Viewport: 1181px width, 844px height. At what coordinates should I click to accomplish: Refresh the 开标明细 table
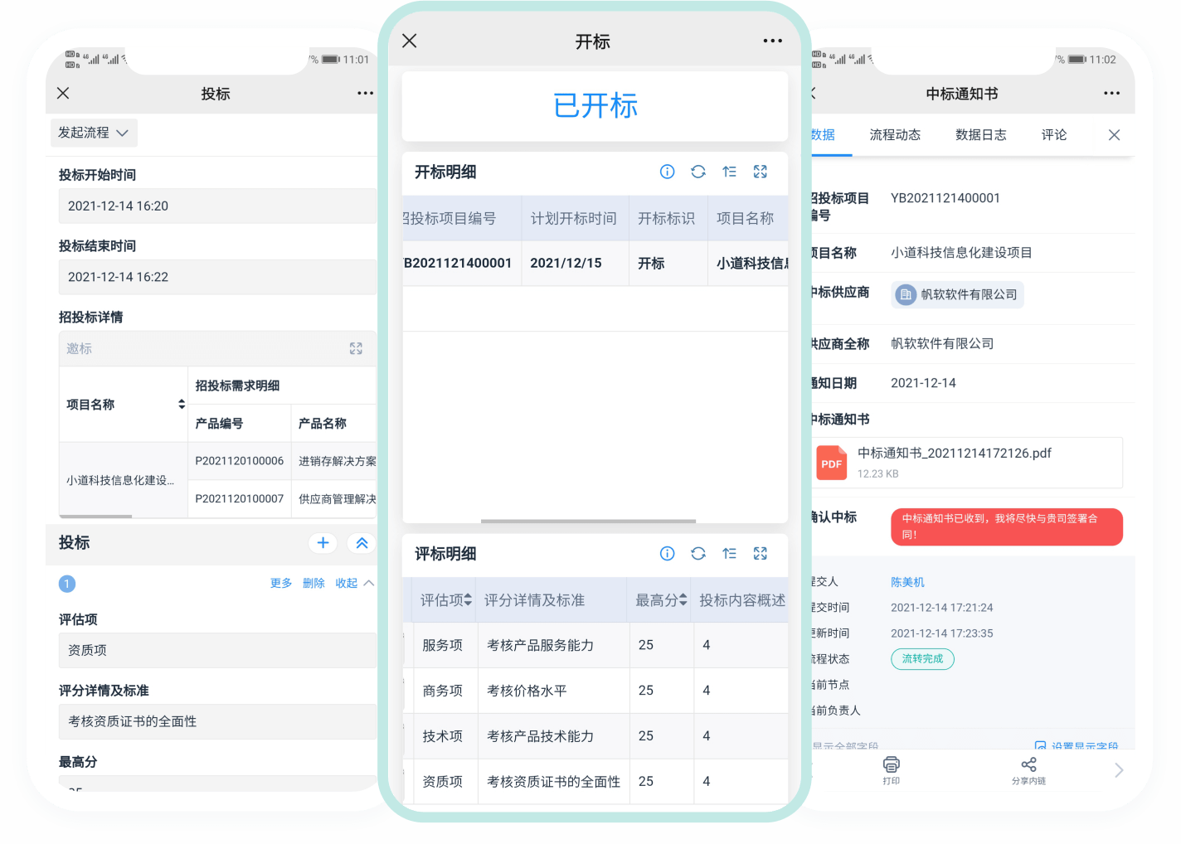click(x=698, y=172)
